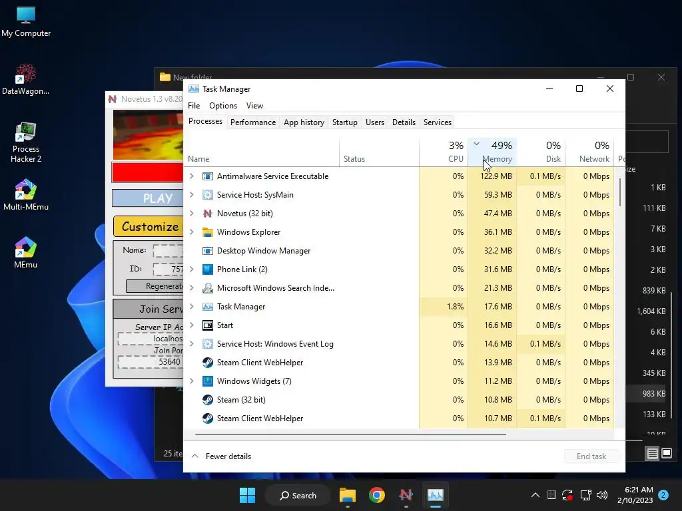The width and height of the screenshot is (682, 511).
Task: Click the PLAY button in Novetus
Action: (147, 198)
